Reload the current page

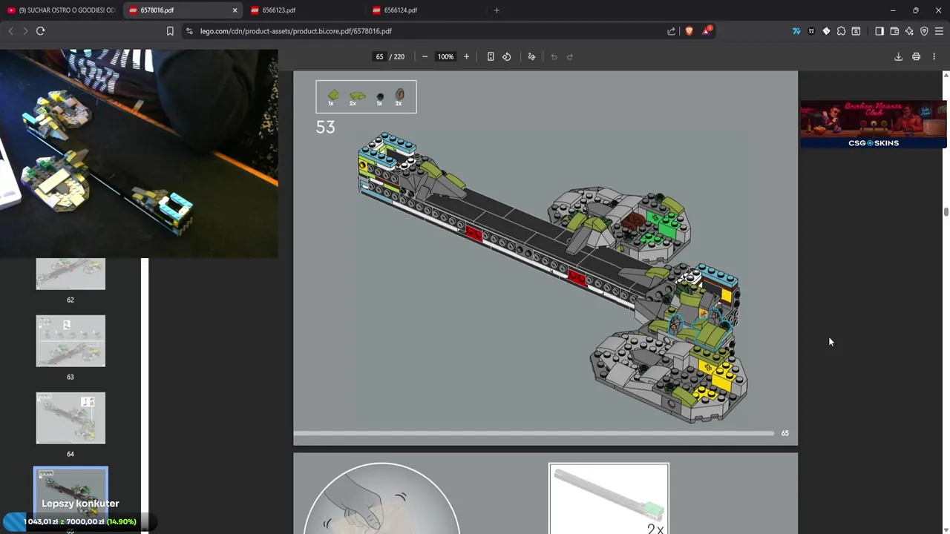(x=40, y=31)
